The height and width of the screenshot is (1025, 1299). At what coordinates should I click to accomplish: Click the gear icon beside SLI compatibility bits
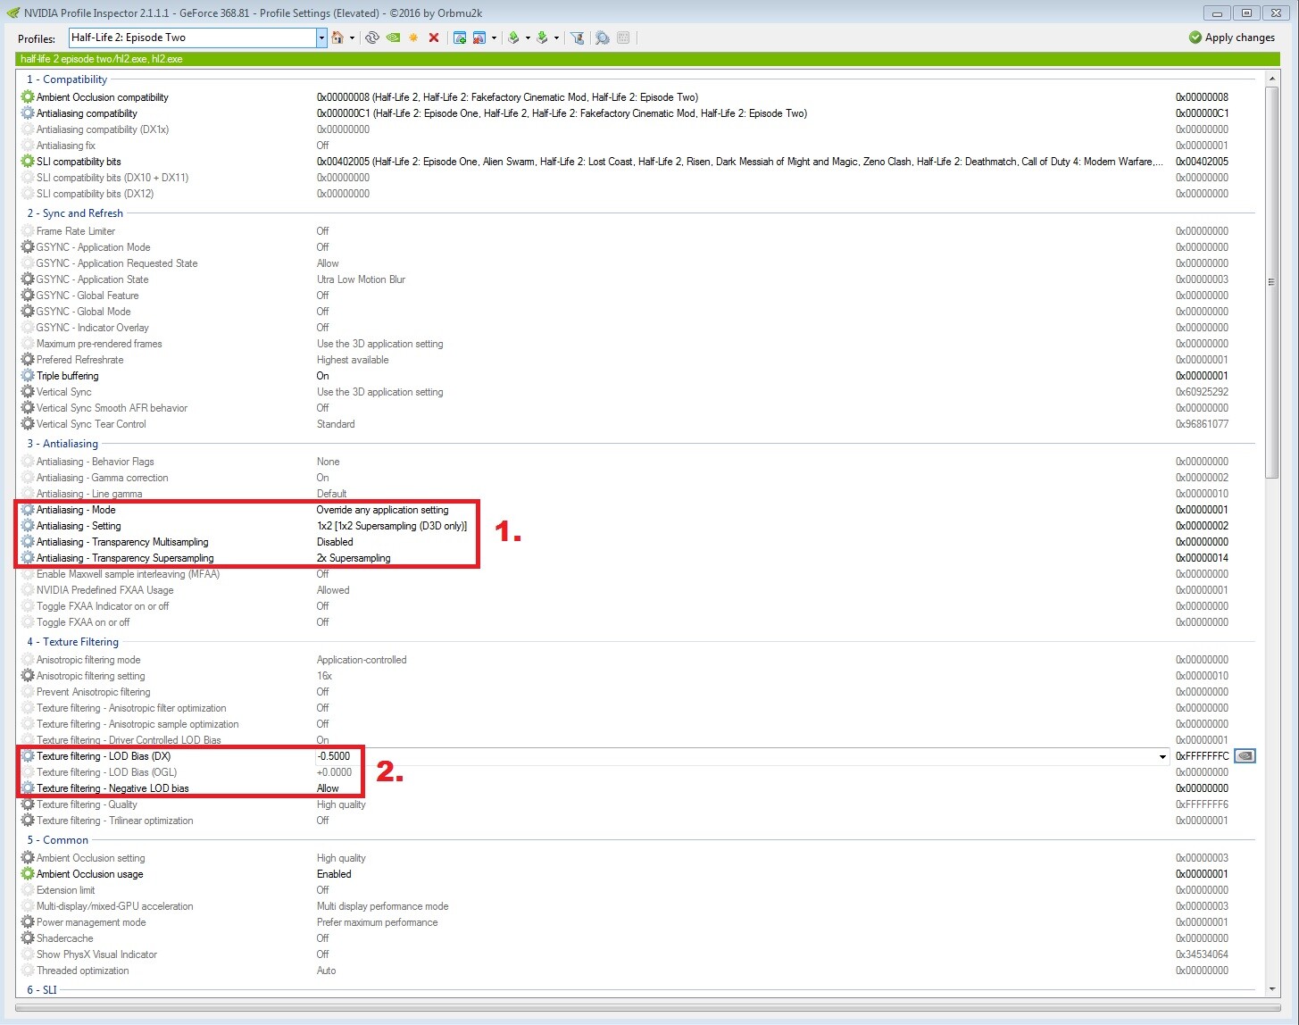(x=28, y=162)
